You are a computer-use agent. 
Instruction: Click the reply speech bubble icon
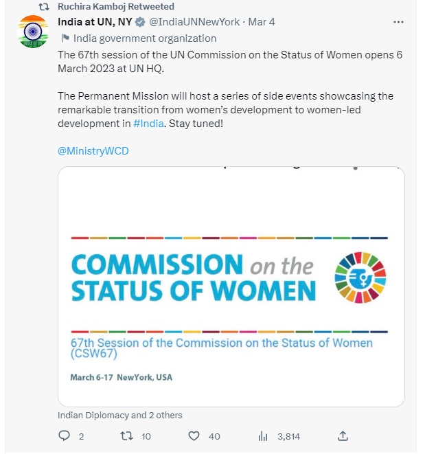point(64,436)
